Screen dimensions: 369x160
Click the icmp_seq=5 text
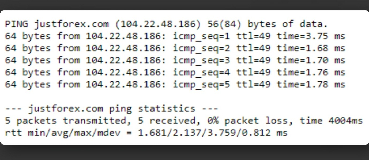(201, 85)
